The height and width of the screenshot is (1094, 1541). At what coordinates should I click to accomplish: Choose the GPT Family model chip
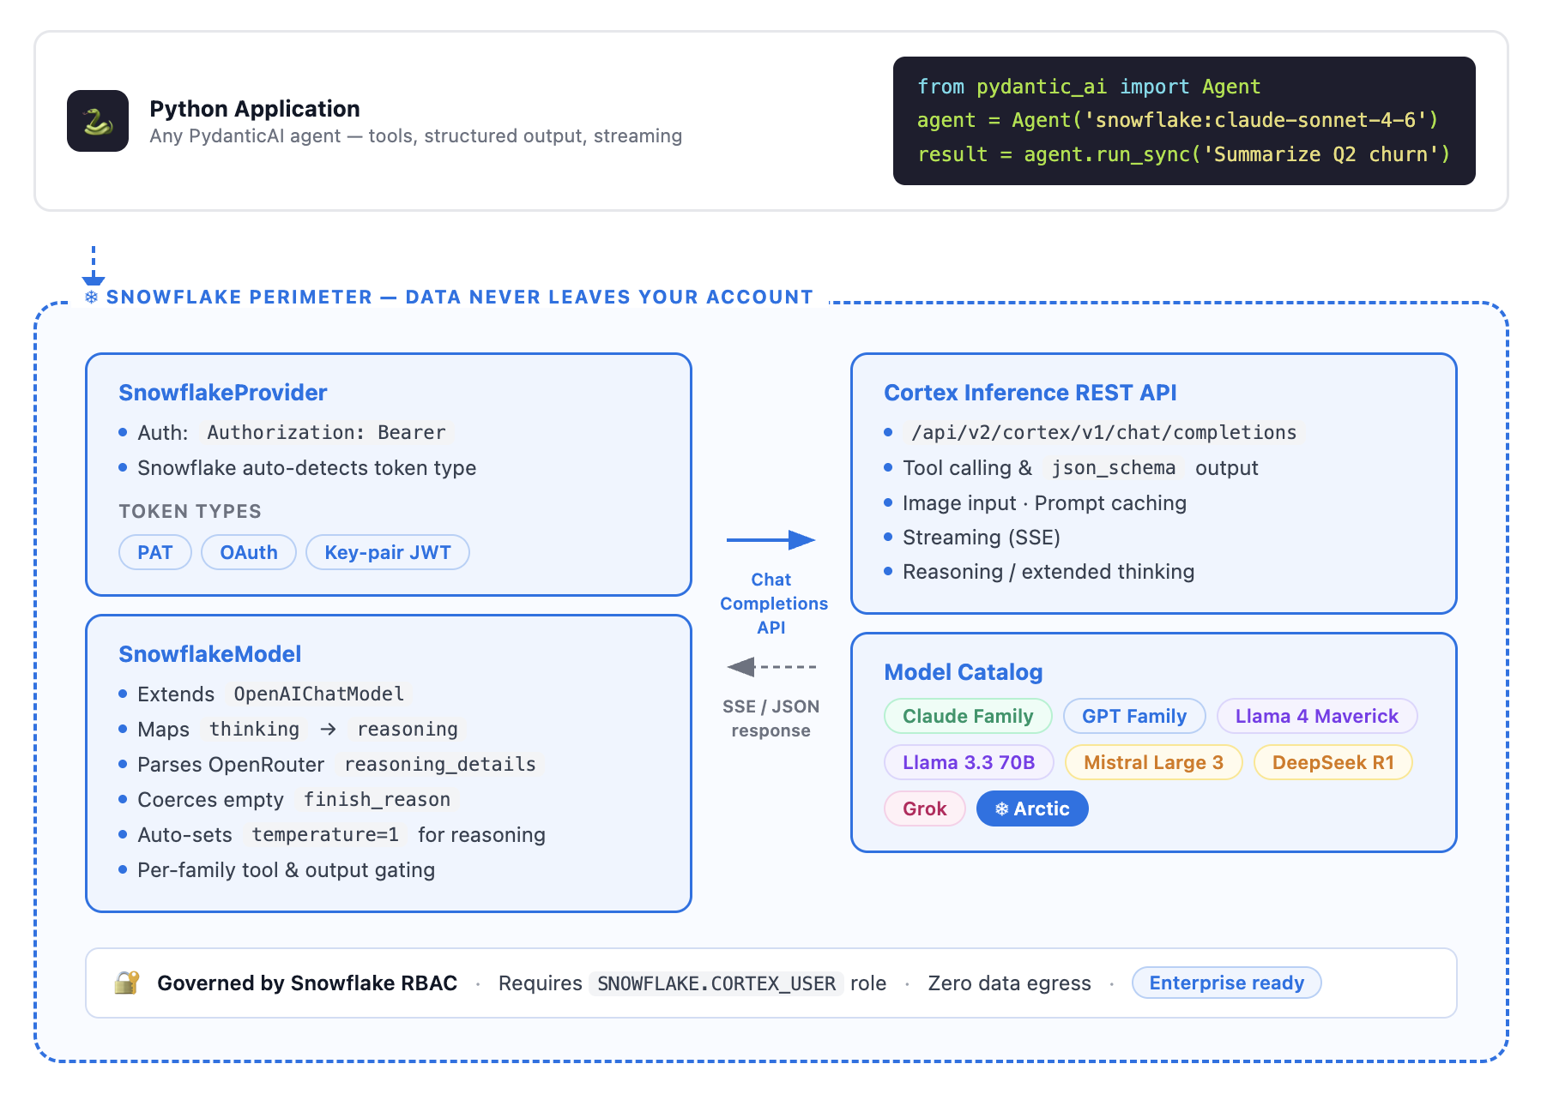(1134, 716)
